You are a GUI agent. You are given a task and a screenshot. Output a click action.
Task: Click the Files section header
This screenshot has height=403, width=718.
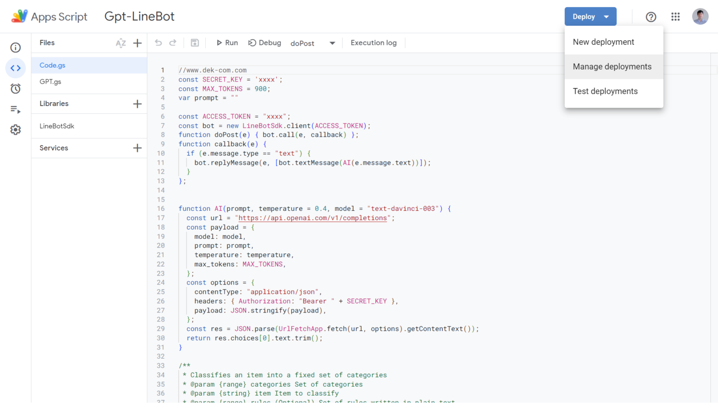click(47, 43)
